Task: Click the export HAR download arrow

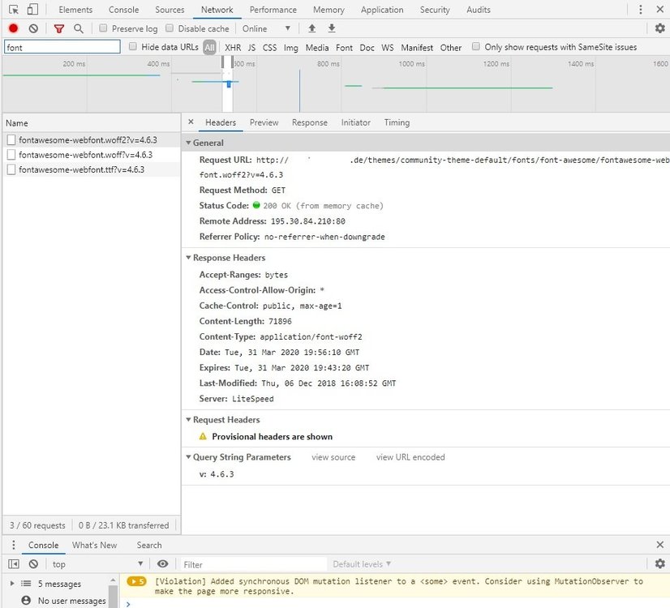Action: (331, 28)
